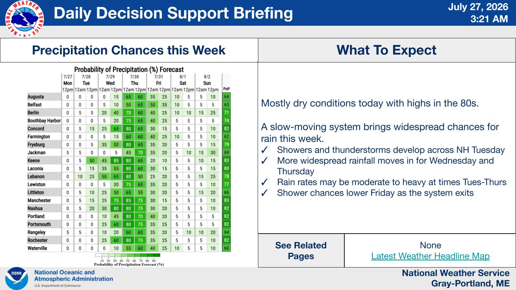The width and height of the screenshot is (516, 290).
Task: Click the Portland row label
Action: coord(36,216)
